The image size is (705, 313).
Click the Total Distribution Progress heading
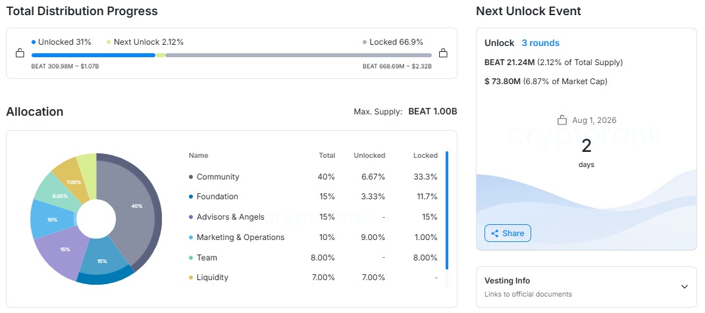coord(82,11)
